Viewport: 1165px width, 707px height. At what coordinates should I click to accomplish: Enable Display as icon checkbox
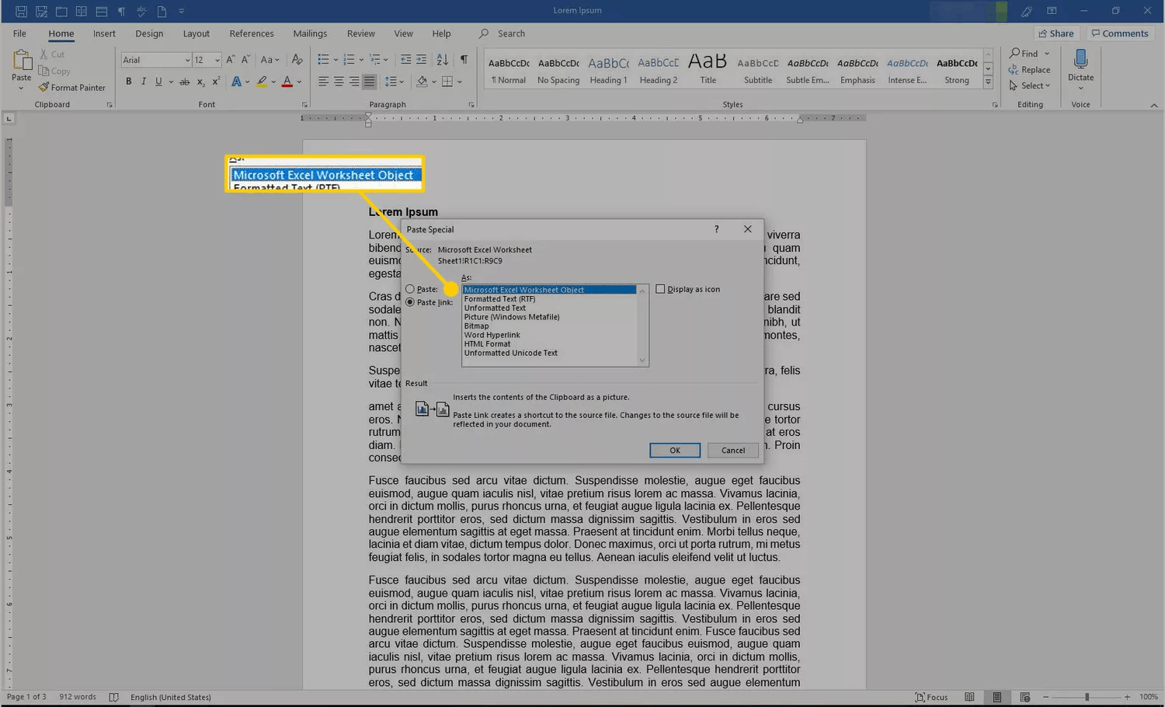click(x=660, y=289)
